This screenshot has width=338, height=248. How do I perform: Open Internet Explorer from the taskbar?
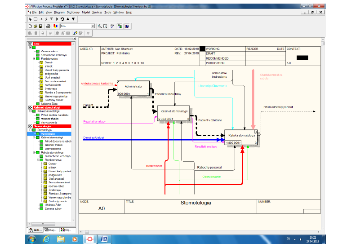[46, 239]
